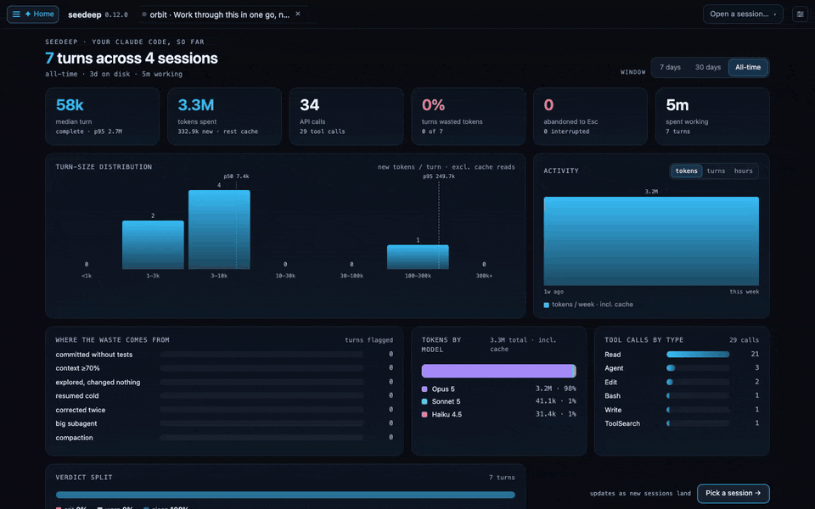The width and height of the screenshot is (815, 509).
Task: Click the 'p95 249.7k' chart marker label
Action: [439, 176]
